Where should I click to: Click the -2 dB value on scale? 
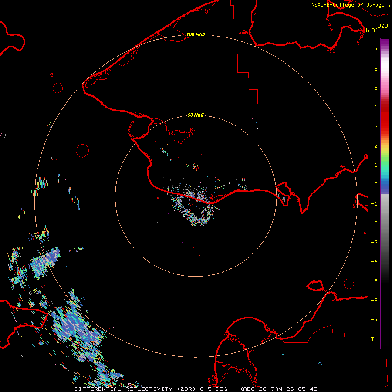374,223
